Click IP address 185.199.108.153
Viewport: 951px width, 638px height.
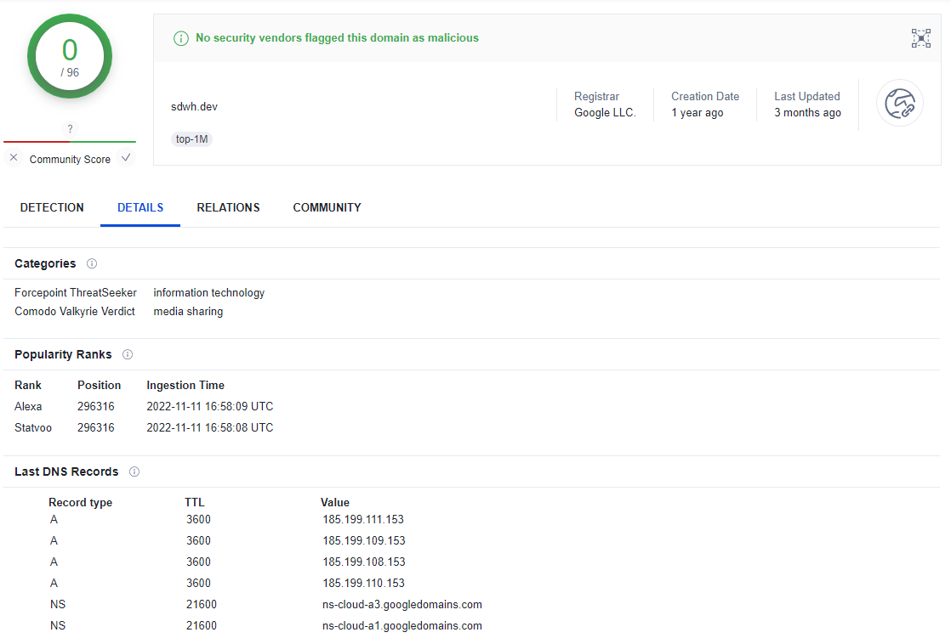pos(363,562)
